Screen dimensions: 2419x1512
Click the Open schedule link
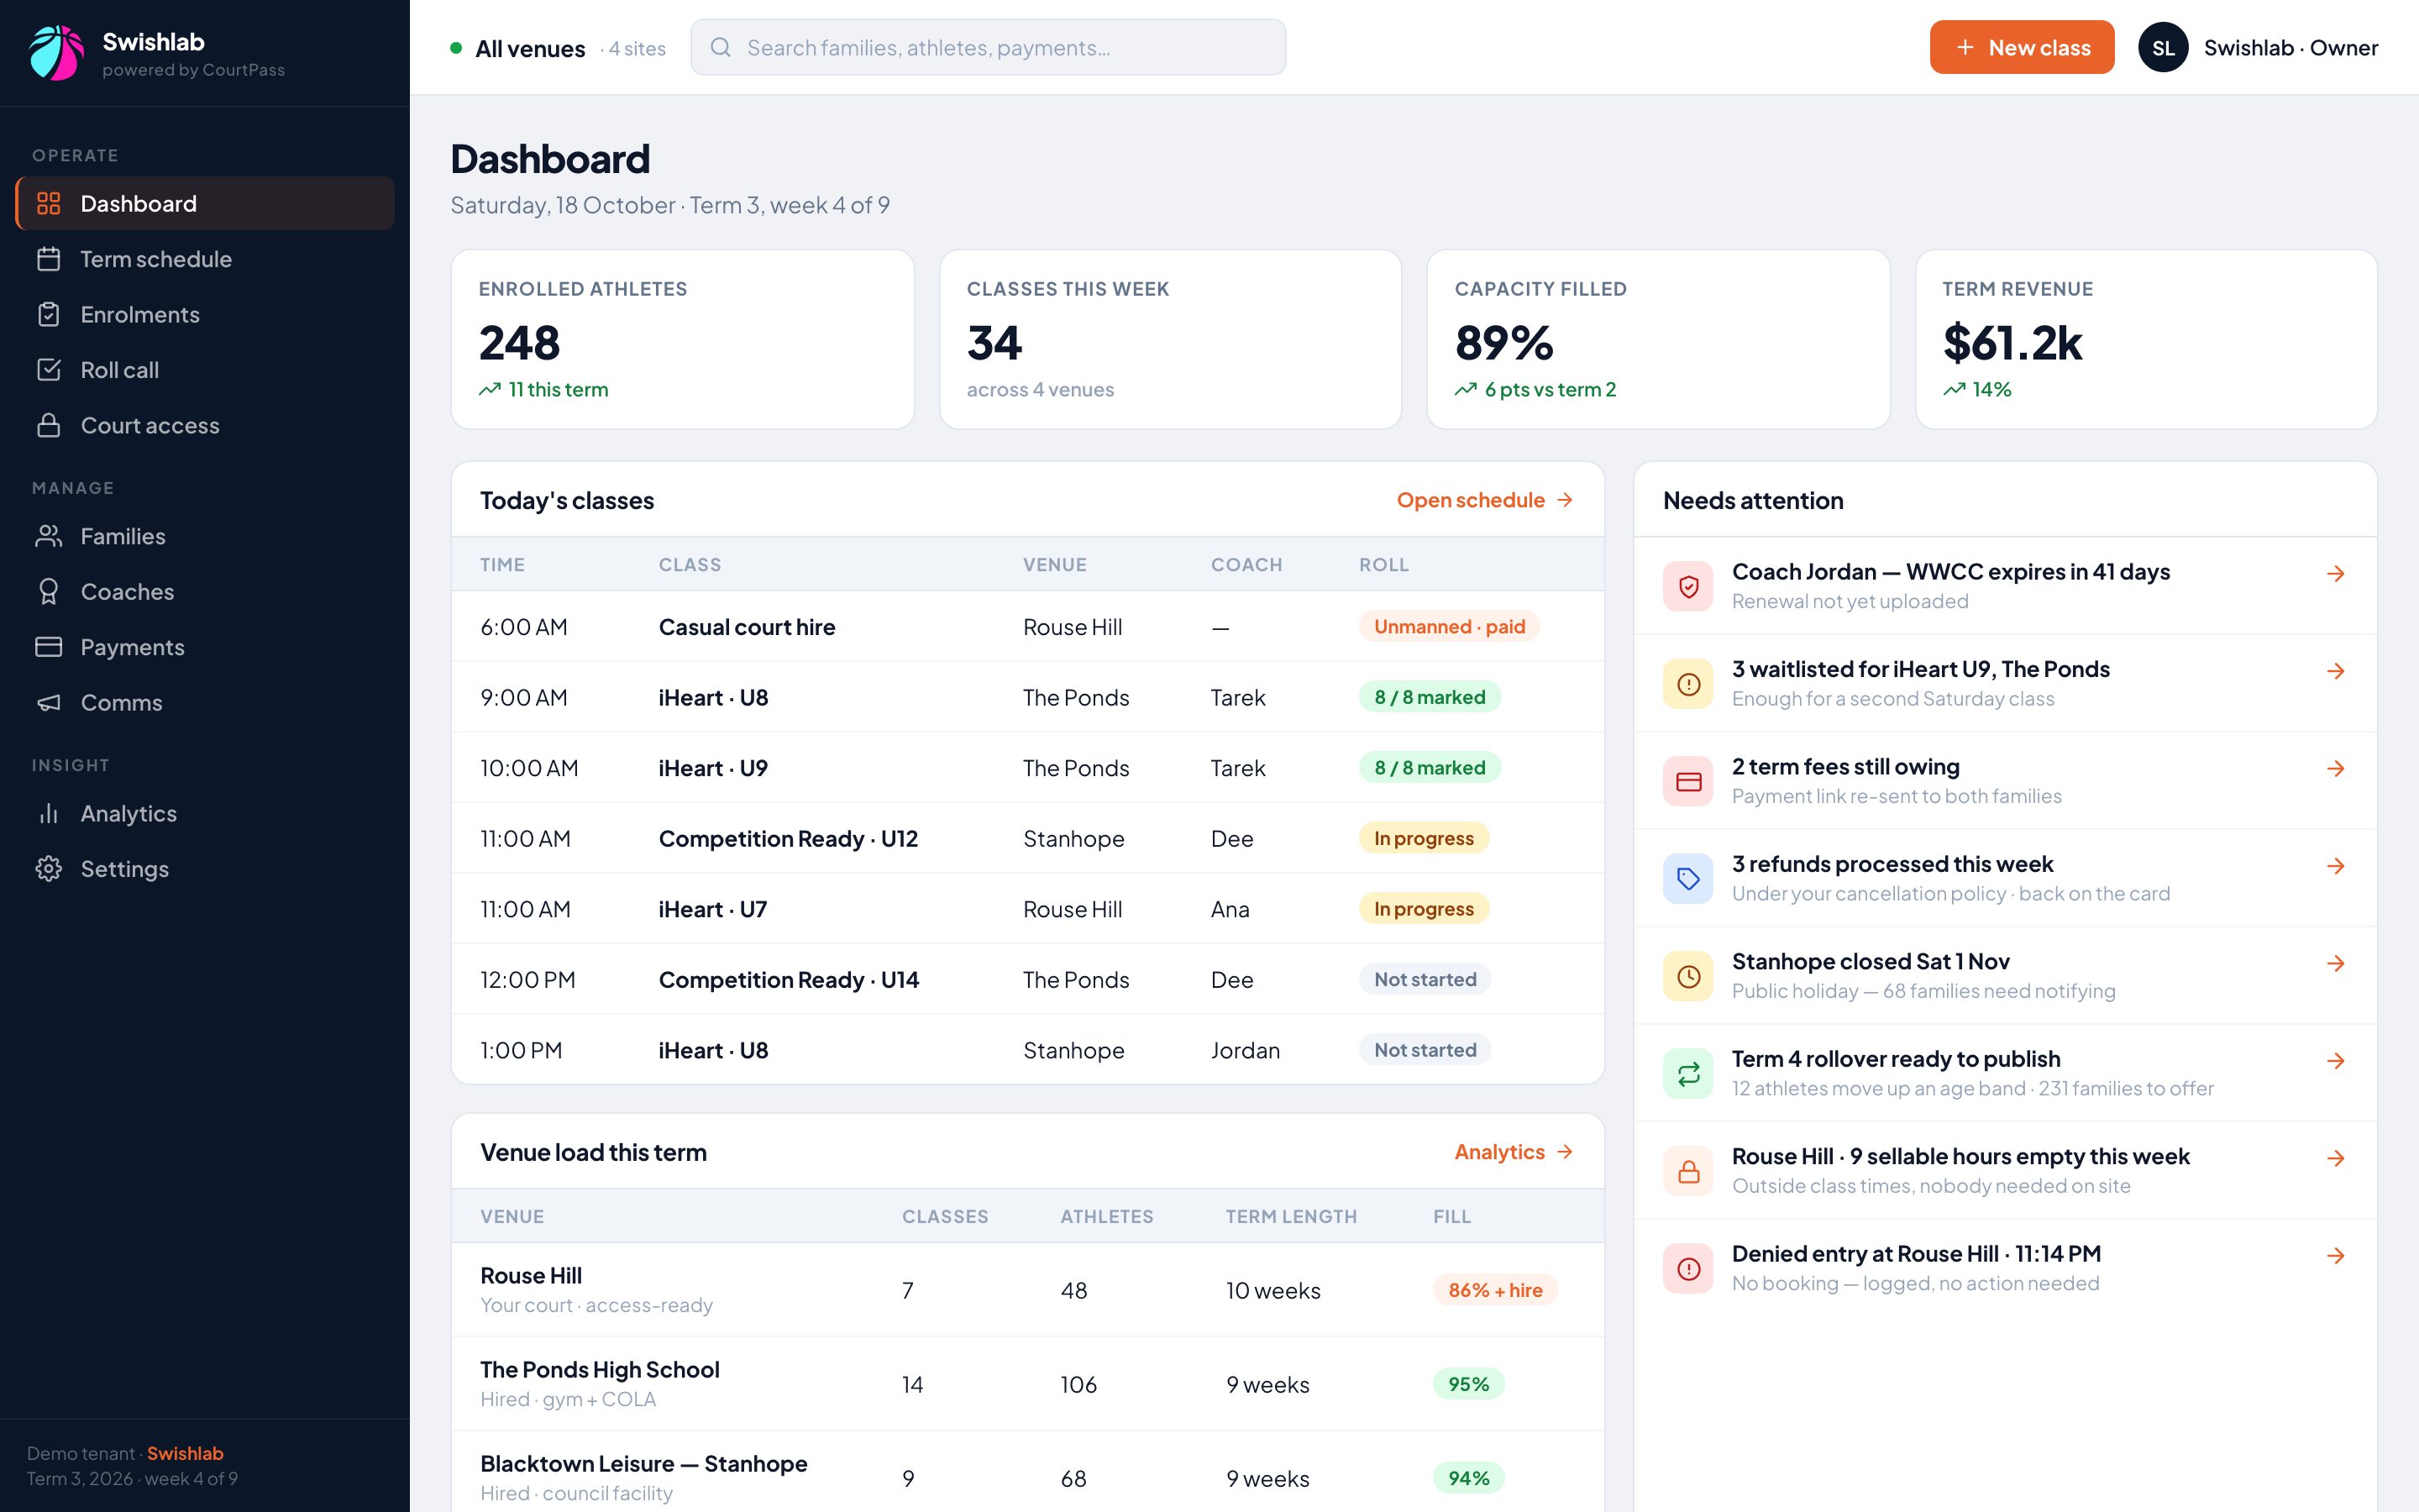(1485, 500)
